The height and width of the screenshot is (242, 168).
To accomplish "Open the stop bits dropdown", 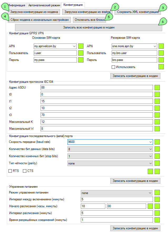I will (x=150, y=156).
